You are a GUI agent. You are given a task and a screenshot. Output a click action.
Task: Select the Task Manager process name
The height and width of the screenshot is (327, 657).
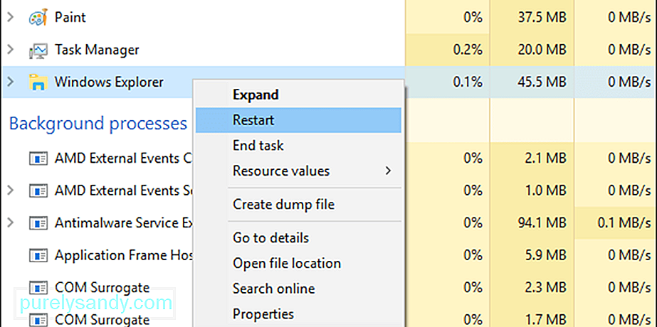click(x=97, y=50)
